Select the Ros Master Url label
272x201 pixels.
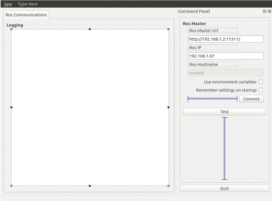pos(212,31)
